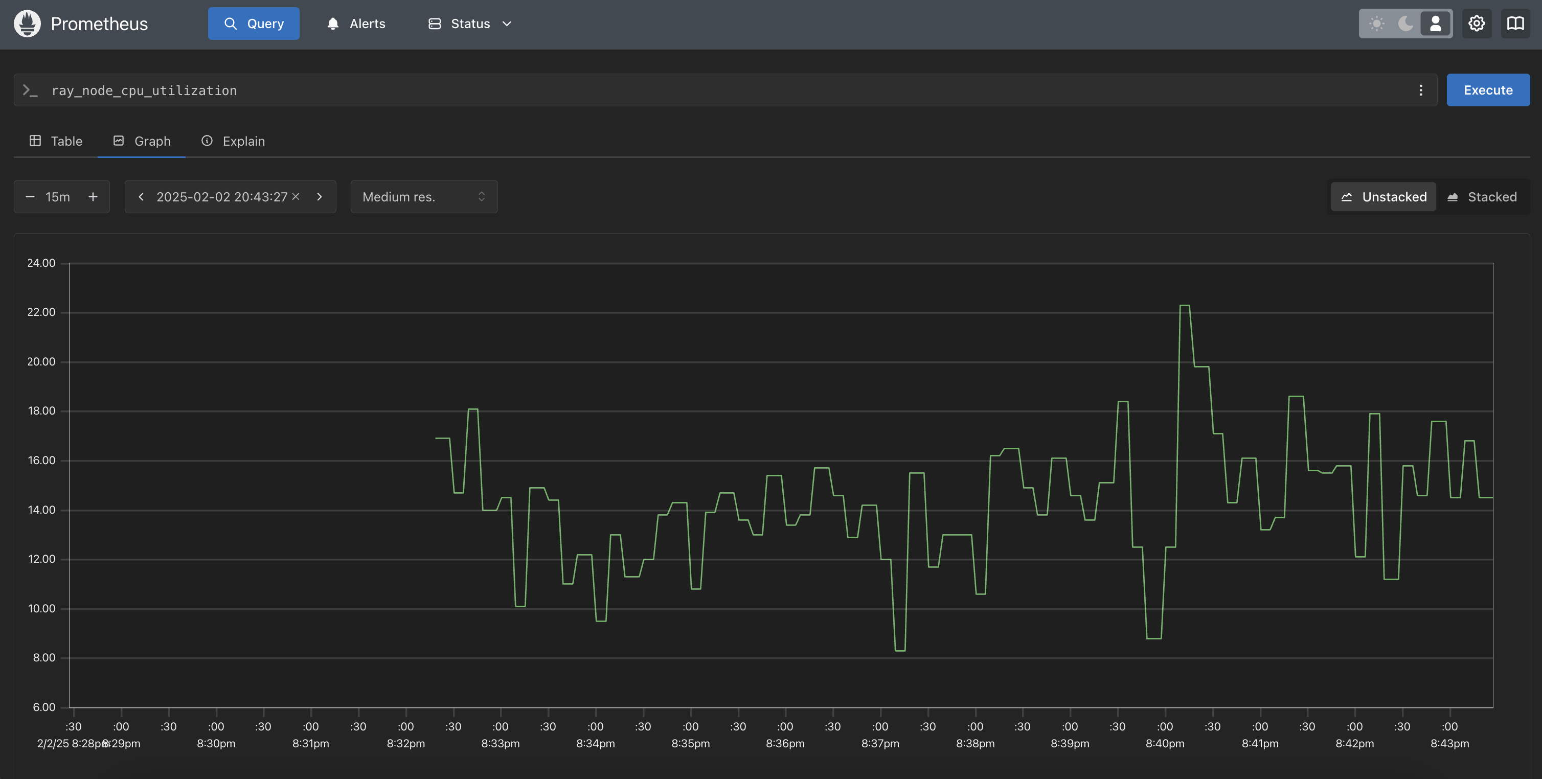Click the Prometheus flame logo
1542x779 pixels.
[x=27, y=24]
